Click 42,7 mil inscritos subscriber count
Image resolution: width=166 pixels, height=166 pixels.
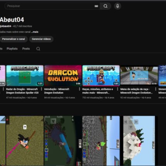click(22, 26)
